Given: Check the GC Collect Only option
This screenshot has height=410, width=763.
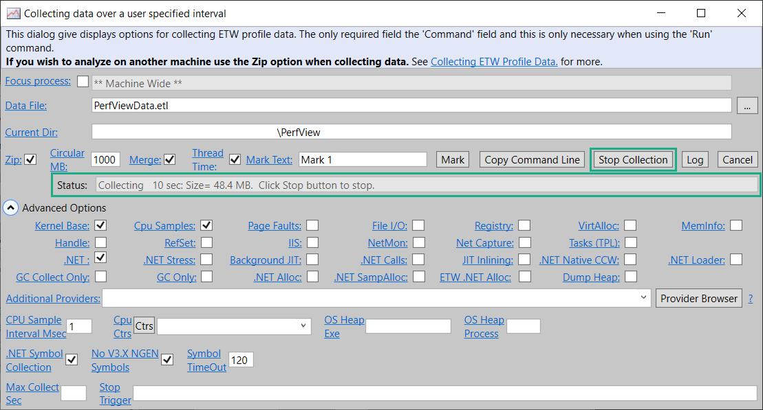Looking at the screenshot, I should pyautogui.click(x=100, y=277).
